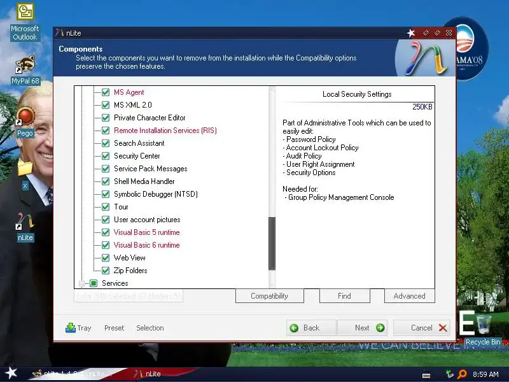The width and height of the screenshot is (509, 382).
Task: Open the Preset menu
Action: click(x=115, y=328)
